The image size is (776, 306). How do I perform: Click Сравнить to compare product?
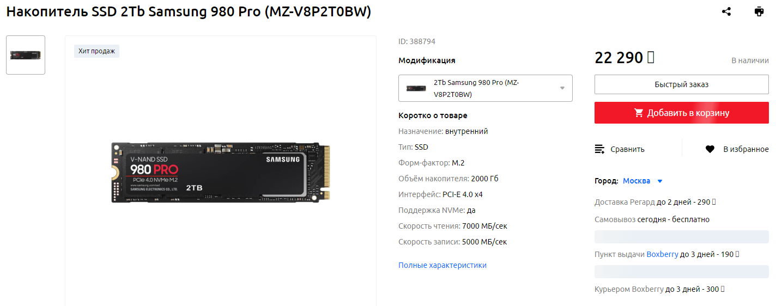627,149
